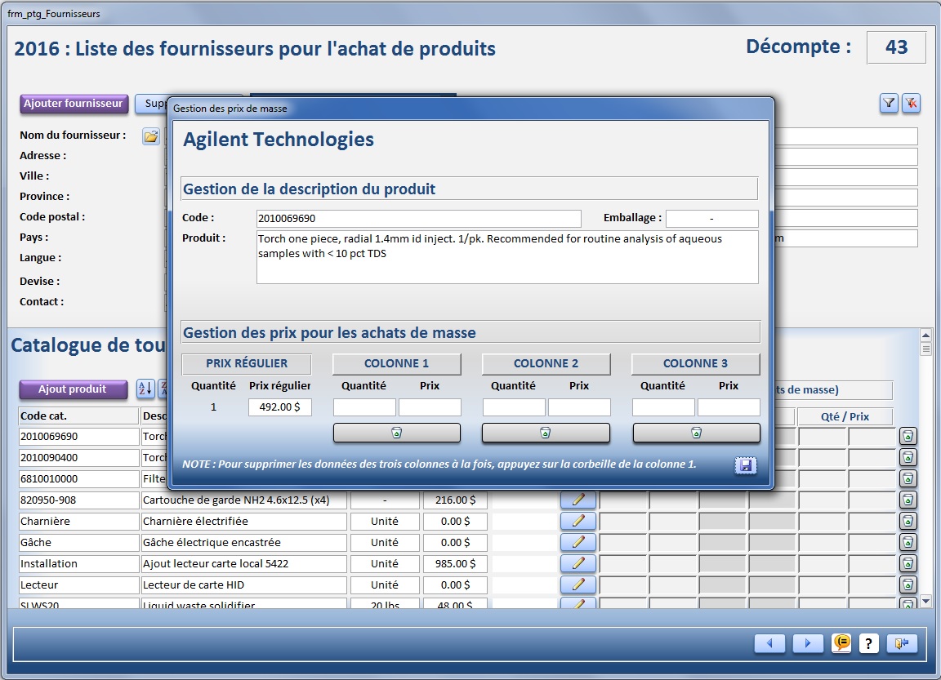This screenshot has height=680, width=941.
Task: Click the COLONNE 2 header button
Action: click(x=546, y=363)
